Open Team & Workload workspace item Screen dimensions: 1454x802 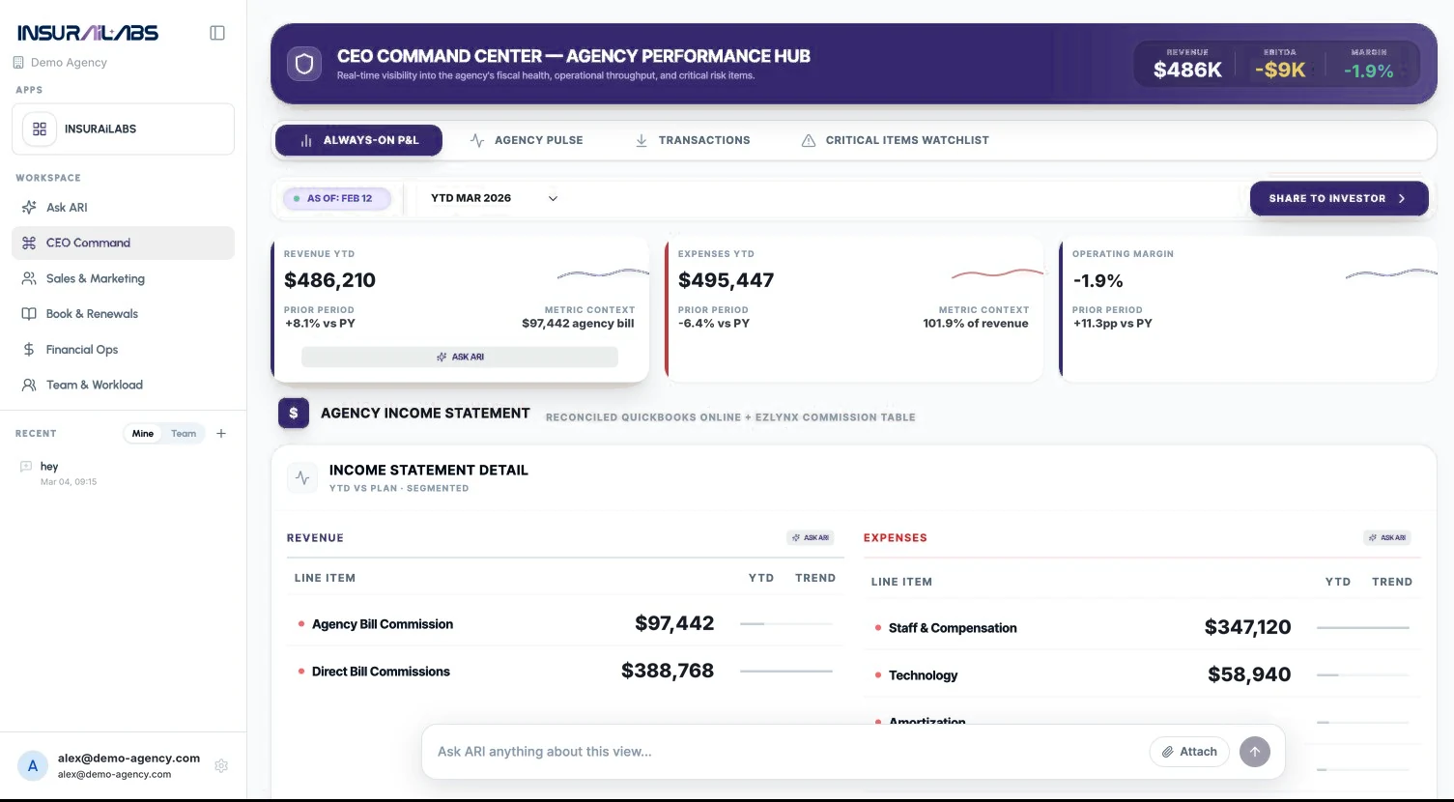[x=123, y=385]
